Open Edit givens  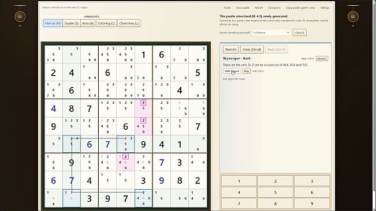274,7
